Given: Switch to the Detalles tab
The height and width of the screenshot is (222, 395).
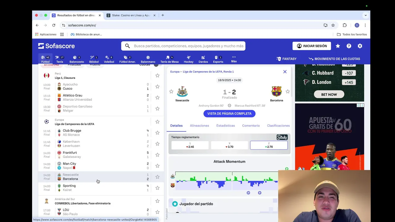Looking at the screenshot, I should [177, 125].
